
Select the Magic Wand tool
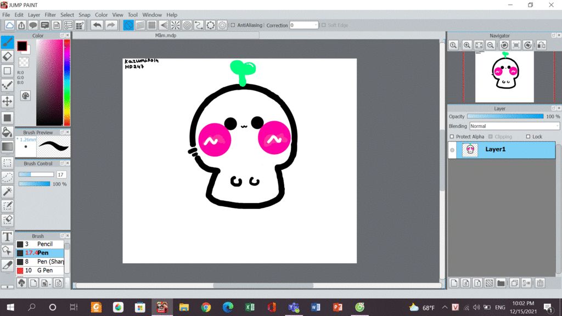[x=8, y=191]
